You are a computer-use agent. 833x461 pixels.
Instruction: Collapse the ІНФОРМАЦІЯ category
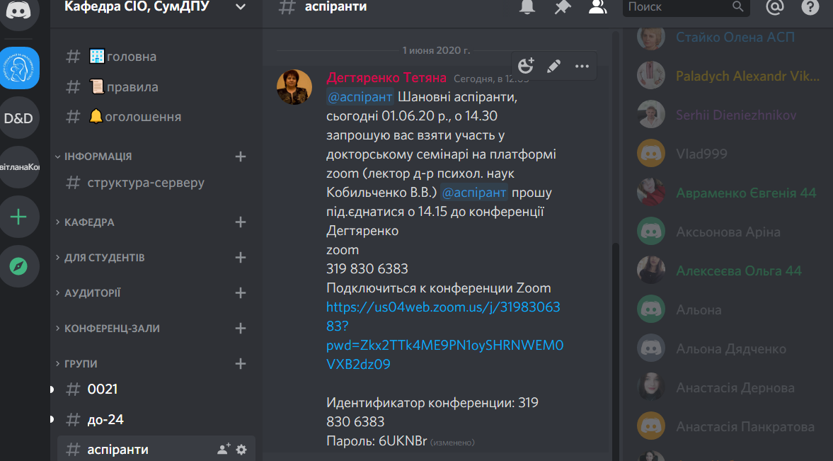[93, 156]
